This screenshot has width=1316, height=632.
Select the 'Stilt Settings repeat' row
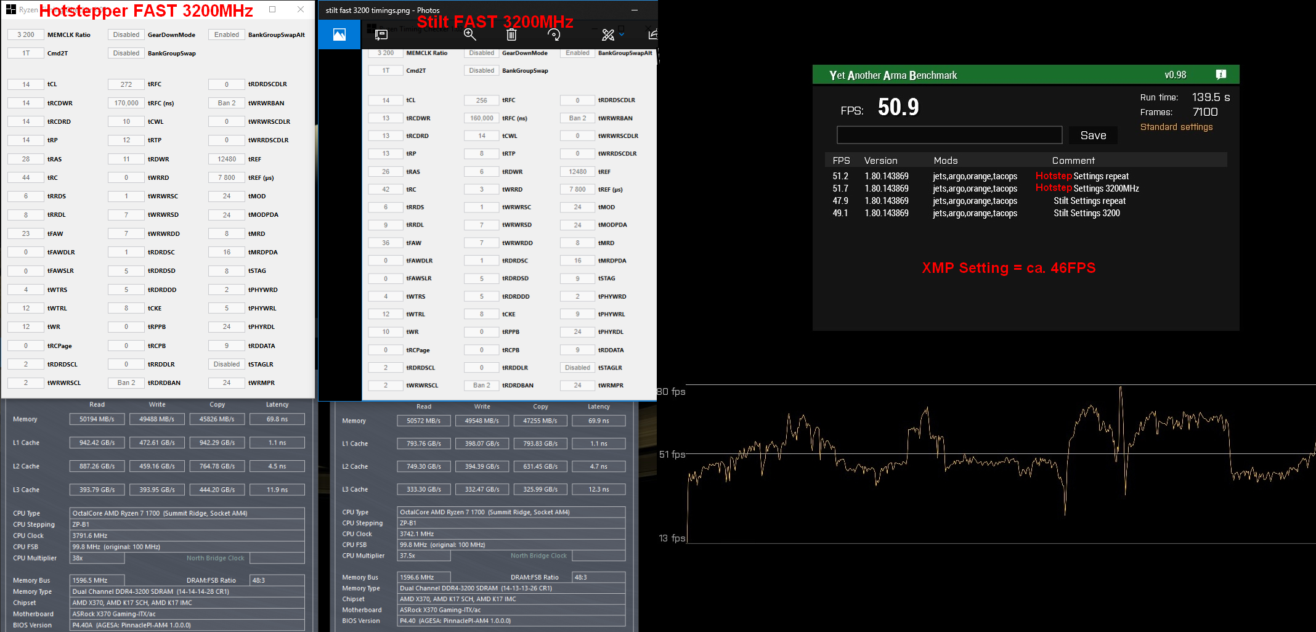pos(1026,201)
